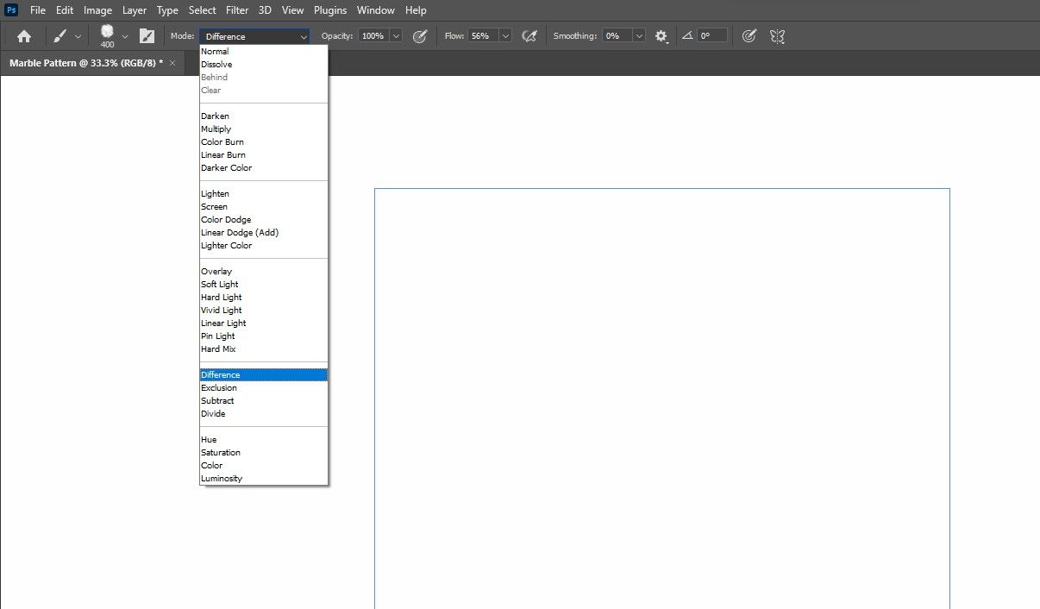Open the Flow slider dropdown arrow
1040x609 pixels.
pos(505,36)
